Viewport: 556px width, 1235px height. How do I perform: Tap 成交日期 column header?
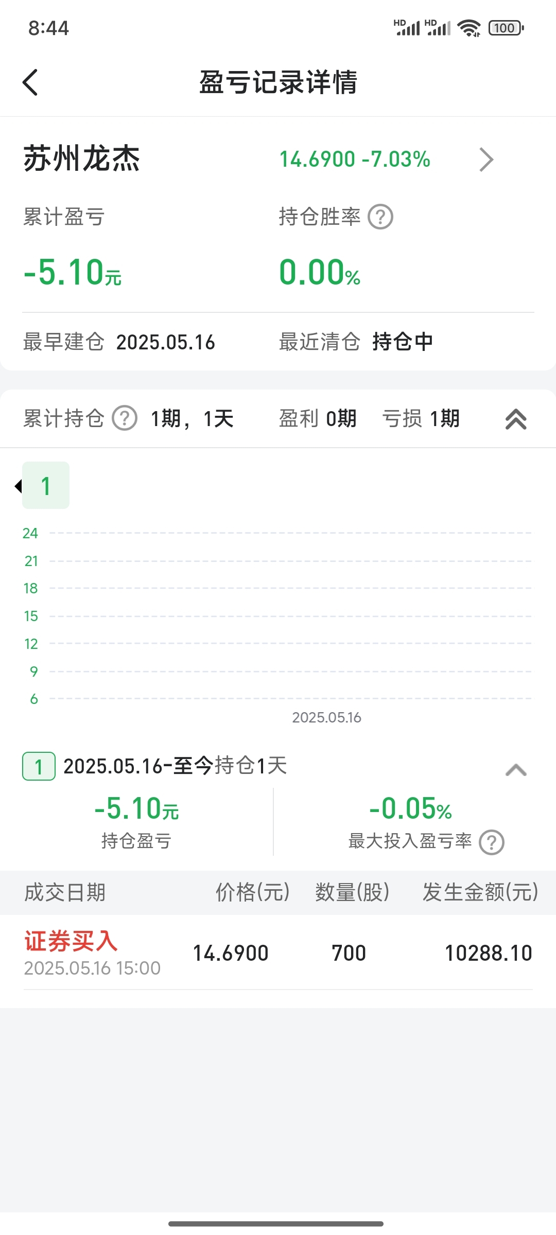pyautogui.click(x=65, y=892)
